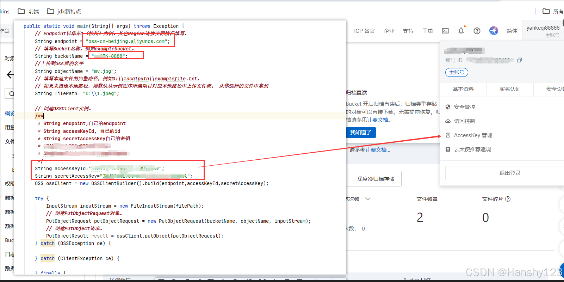Open the jdk新特点 bookmark folder
The image size is (564, 282).
pos(64,11)
